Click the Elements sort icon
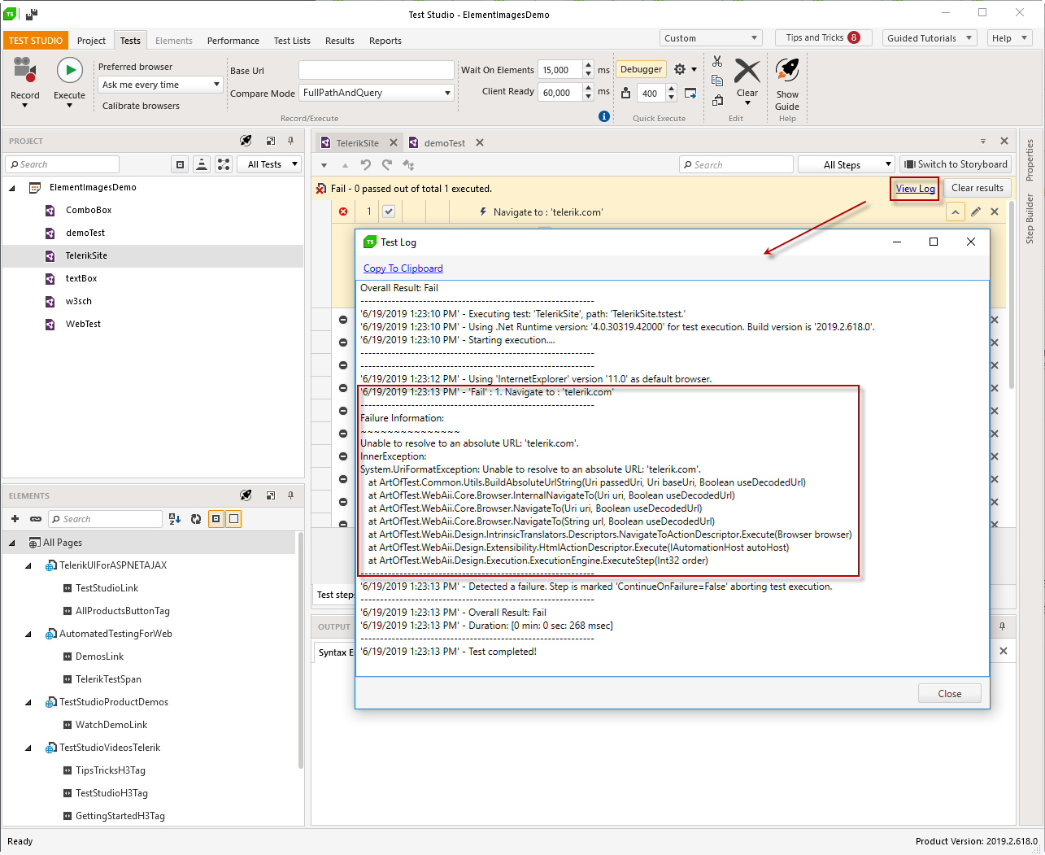Screen dimensions: 1045x855 coord(175,519)
